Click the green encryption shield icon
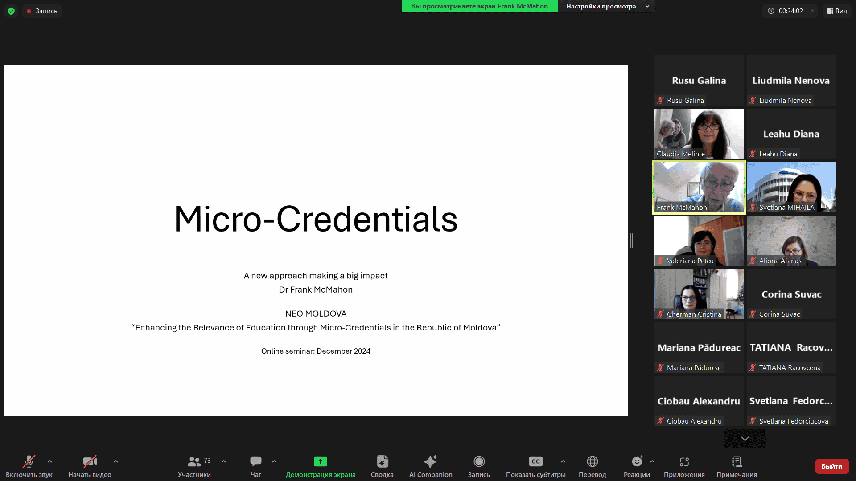The image size is (856, 481). pyautogui.click(x=11, y=11)
